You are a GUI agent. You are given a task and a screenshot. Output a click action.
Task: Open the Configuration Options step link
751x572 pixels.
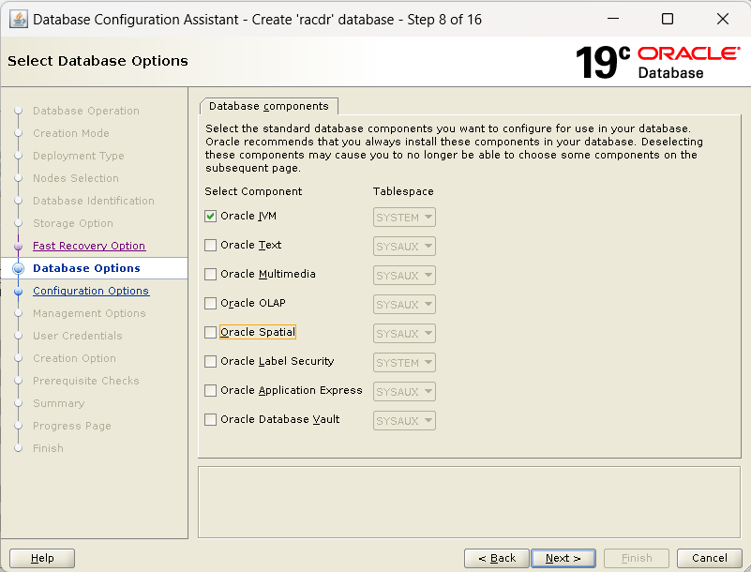(x=91, y=291)
